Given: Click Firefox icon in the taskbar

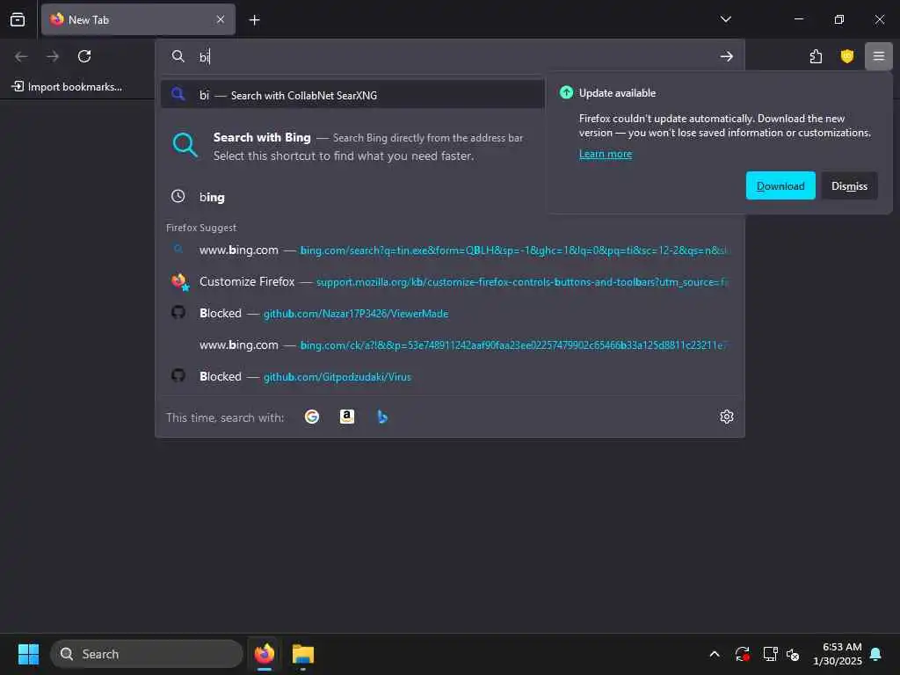Looking at the screenshot, I should (265, 654).
